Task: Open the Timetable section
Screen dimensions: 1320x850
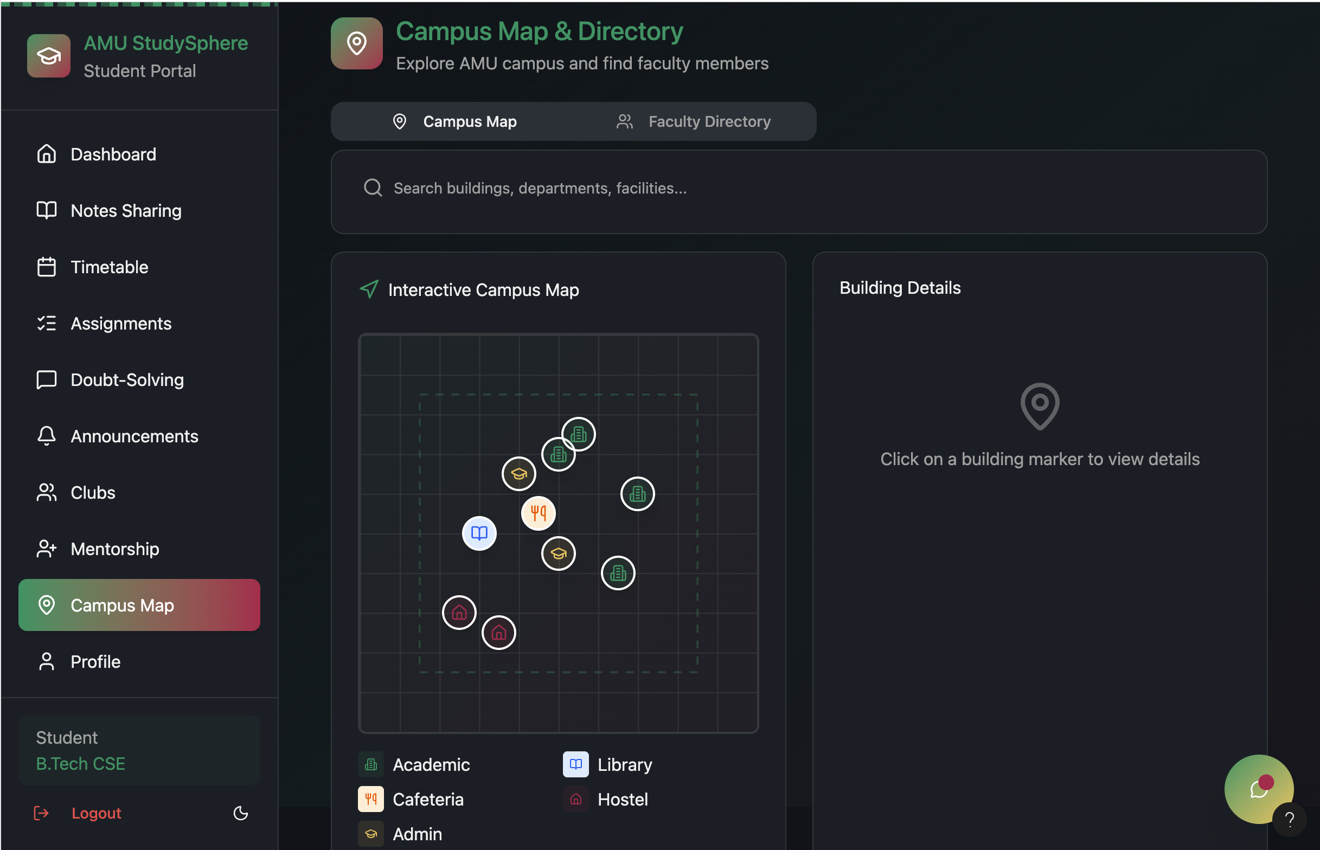Action: (110, 267)
